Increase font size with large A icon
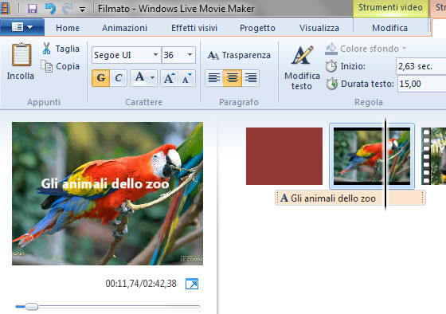Viewport: 446px width, 314px height. [x=169, y=78]
